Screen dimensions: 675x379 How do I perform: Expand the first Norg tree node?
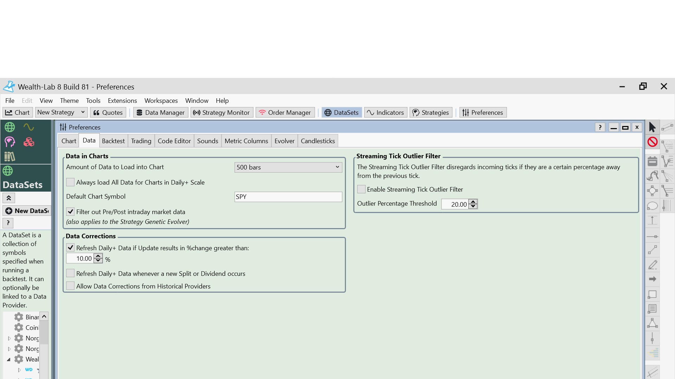click(9, 338)
